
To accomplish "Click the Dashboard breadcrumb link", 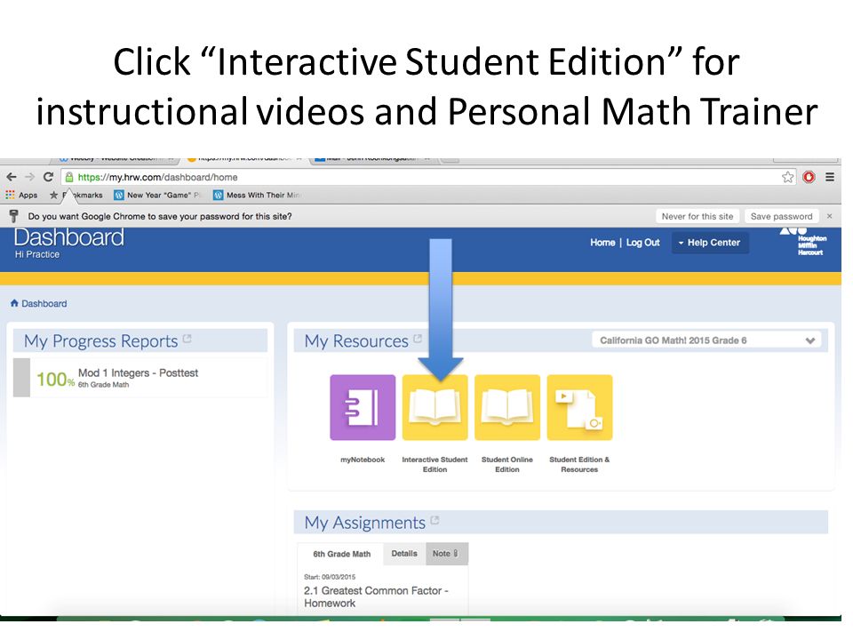I will point(44,304).
